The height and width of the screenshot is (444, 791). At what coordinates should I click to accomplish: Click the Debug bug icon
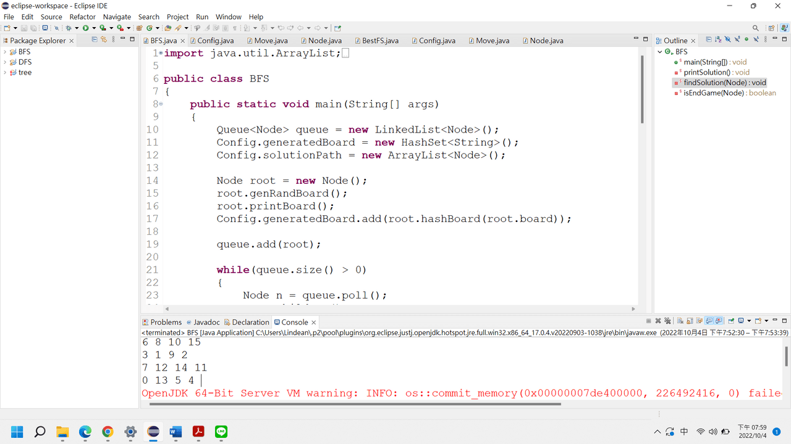pos(69,28)
